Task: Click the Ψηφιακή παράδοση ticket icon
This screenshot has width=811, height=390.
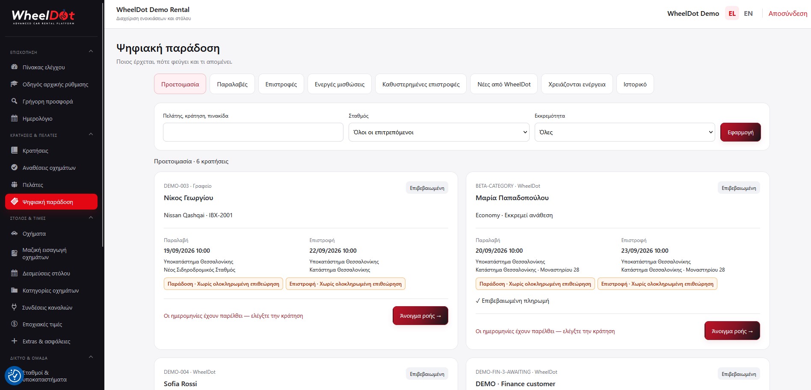Action: click(x=14, y=201)
